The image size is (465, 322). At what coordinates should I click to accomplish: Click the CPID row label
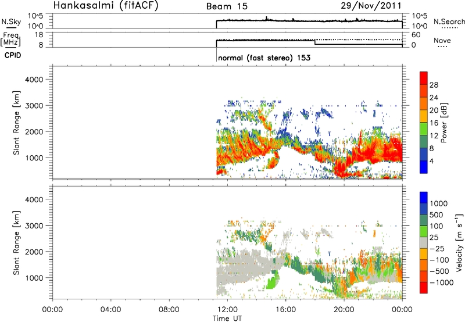coord(13,55)
